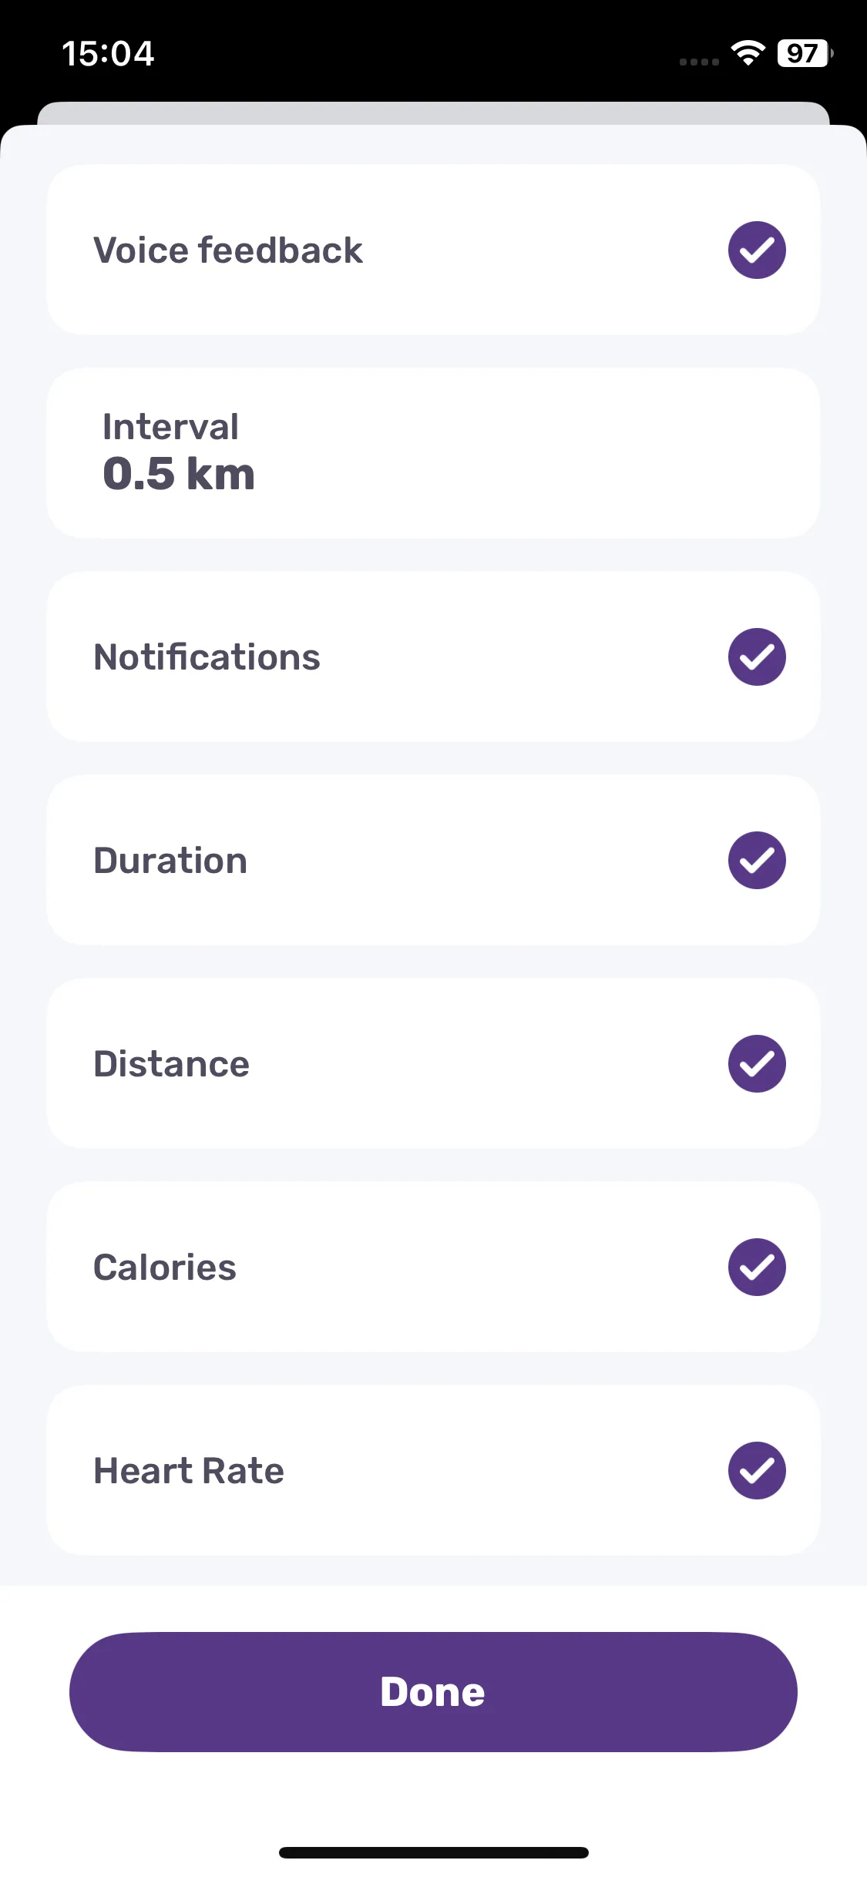Tap the battery 97 indicator
Screen dimensions: 867x1877
pos(805,53)
